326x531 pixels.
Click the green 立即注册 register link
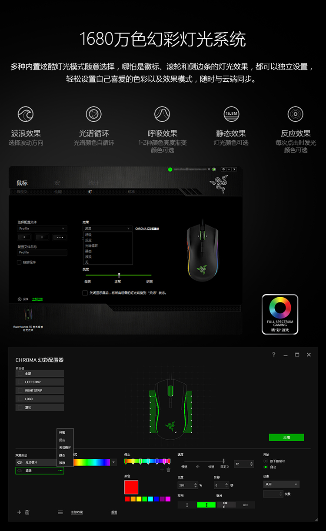[x=37, y=299]
